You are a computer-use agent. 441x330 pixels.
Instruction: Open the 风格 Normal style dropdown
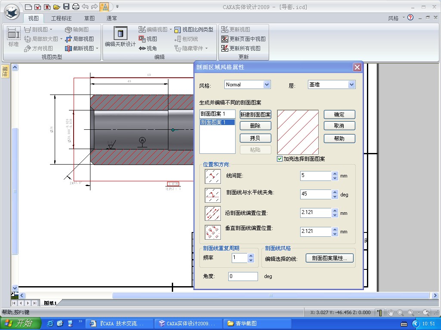point(267,85)
